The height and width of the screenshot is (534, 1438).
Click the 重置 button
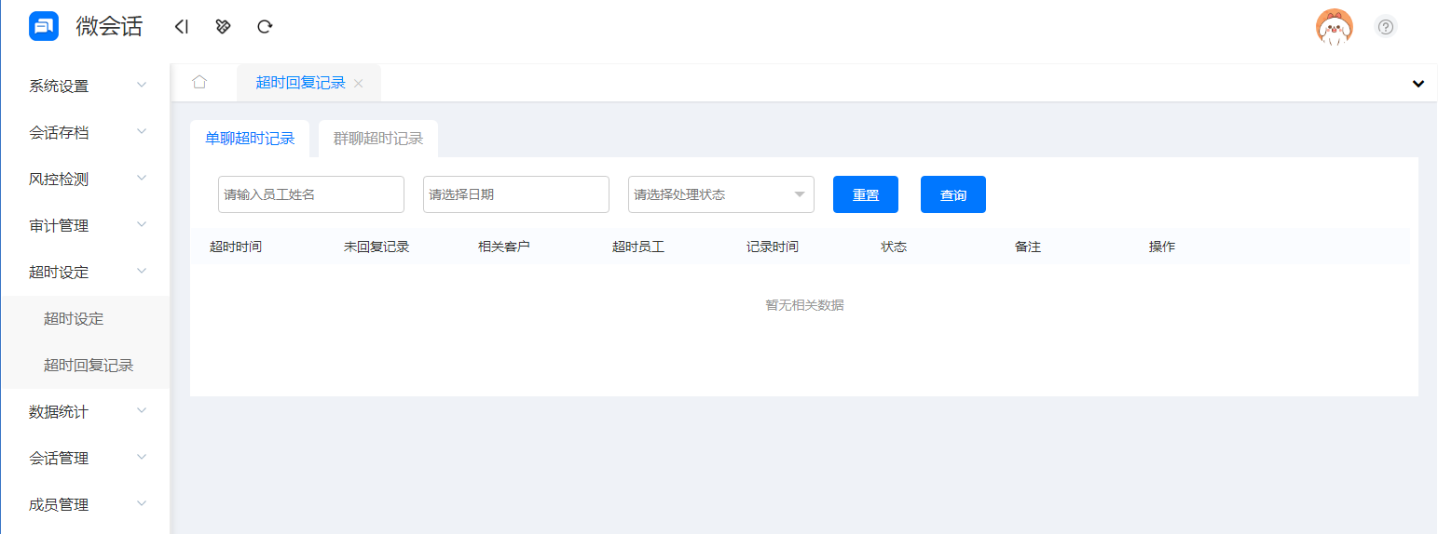point(865,194)
